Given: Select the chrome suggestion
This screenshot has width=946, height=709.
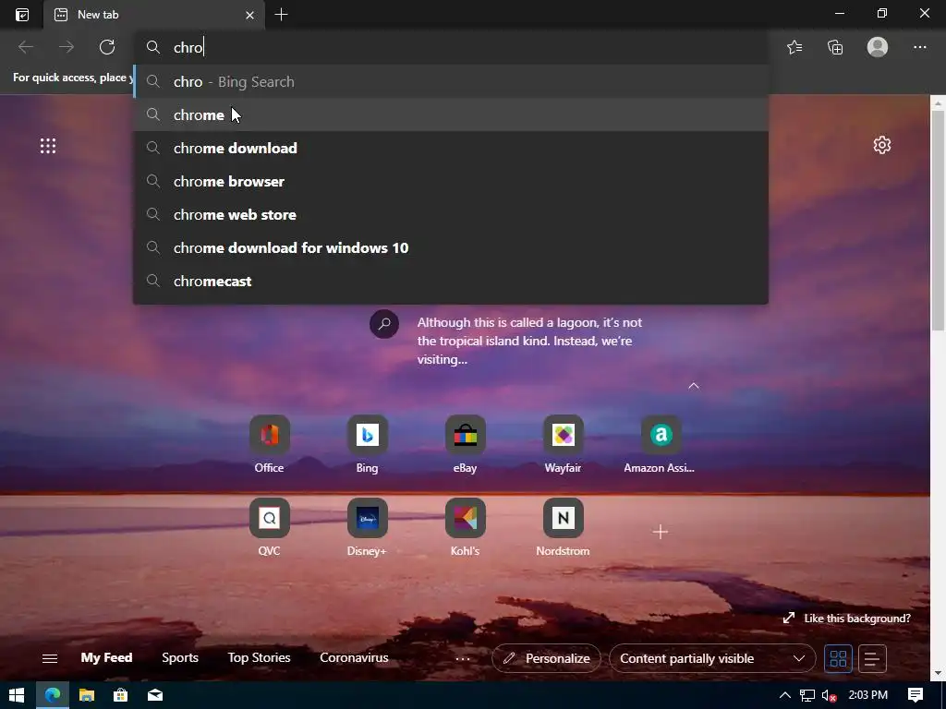Looking at the screenshot, I should [x=451, y=114].
